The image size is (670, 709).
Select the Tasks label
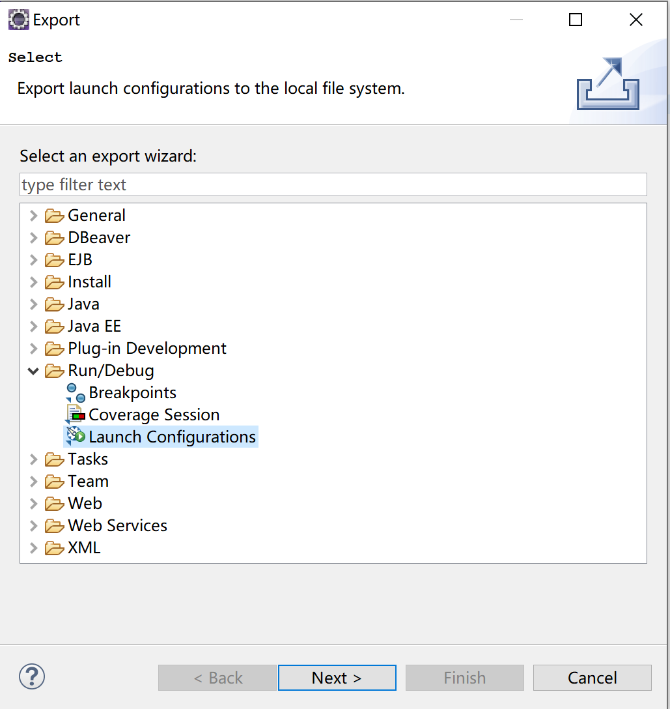[x=88, y=459]
